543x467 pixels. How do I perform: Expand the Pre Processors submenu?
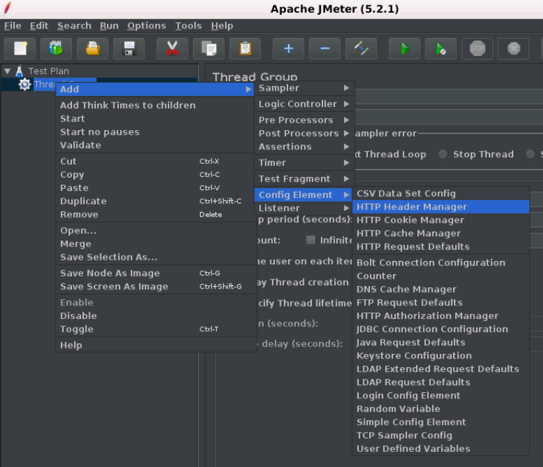(304, 120)
